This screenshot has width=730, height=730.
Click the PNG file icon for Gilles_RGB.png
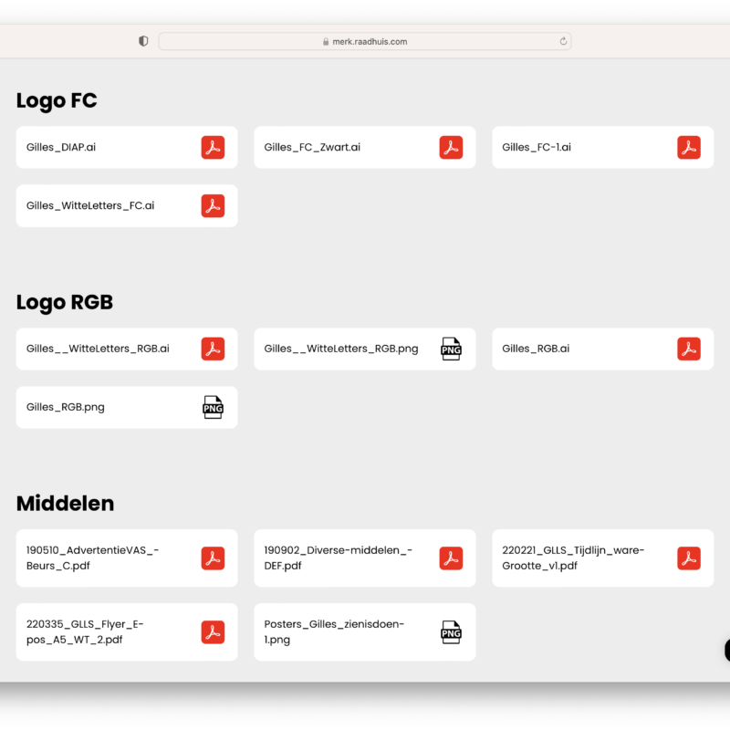pos(213,407)
